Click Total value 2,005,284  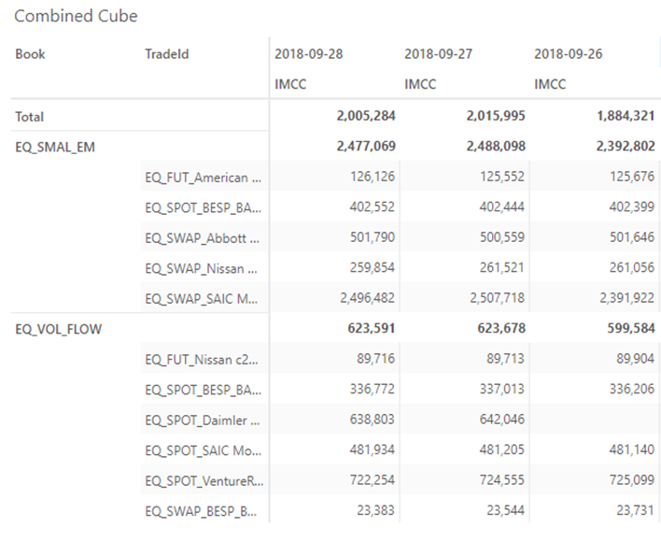pos(366,116)
